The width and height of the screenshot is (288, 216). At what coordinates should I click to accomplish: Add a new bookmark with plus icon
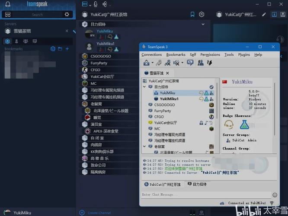[x=67, y=49]
